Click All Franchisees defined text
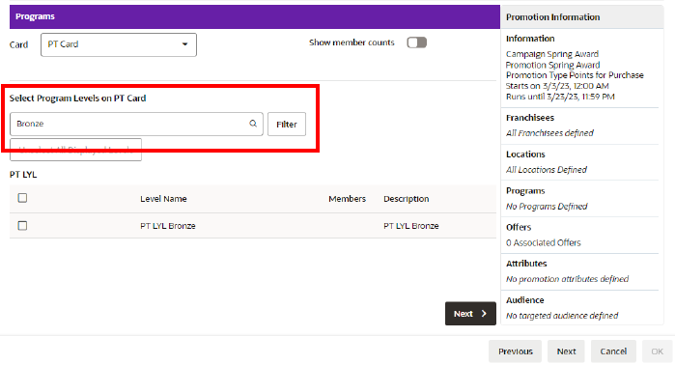The image size is (675, 365). coord(549,133)
